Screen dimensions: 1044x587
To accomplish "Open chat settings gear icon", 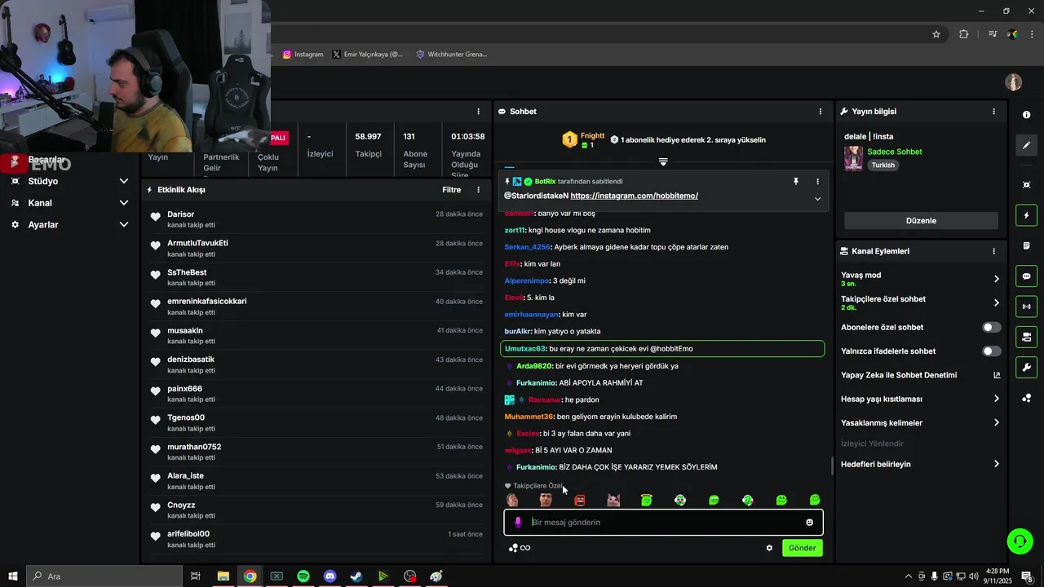I will [769, 548].
